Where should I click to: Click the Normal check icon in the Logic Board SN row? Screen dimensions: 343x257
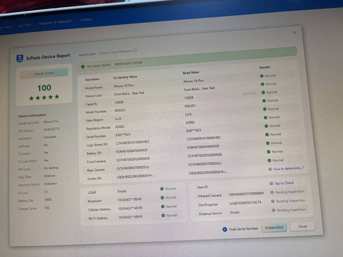tap(267, 134)
